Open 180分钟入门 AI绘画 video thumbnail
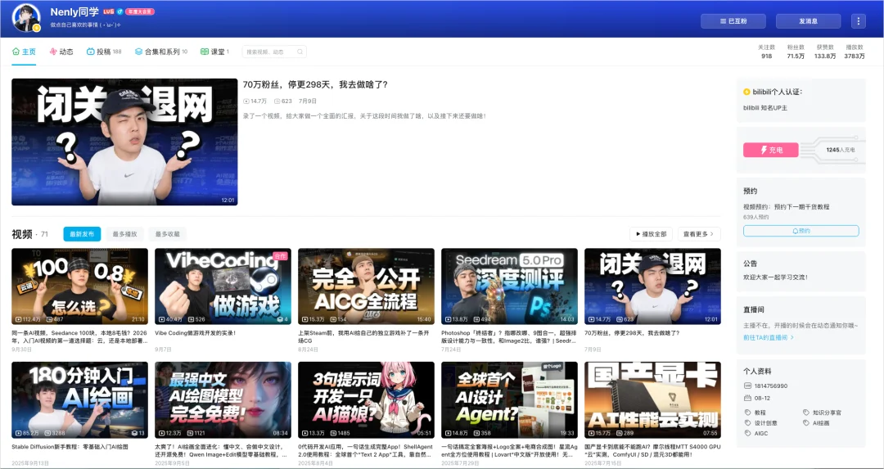Screen dimensions: 884x469 [x=80, y=400]
